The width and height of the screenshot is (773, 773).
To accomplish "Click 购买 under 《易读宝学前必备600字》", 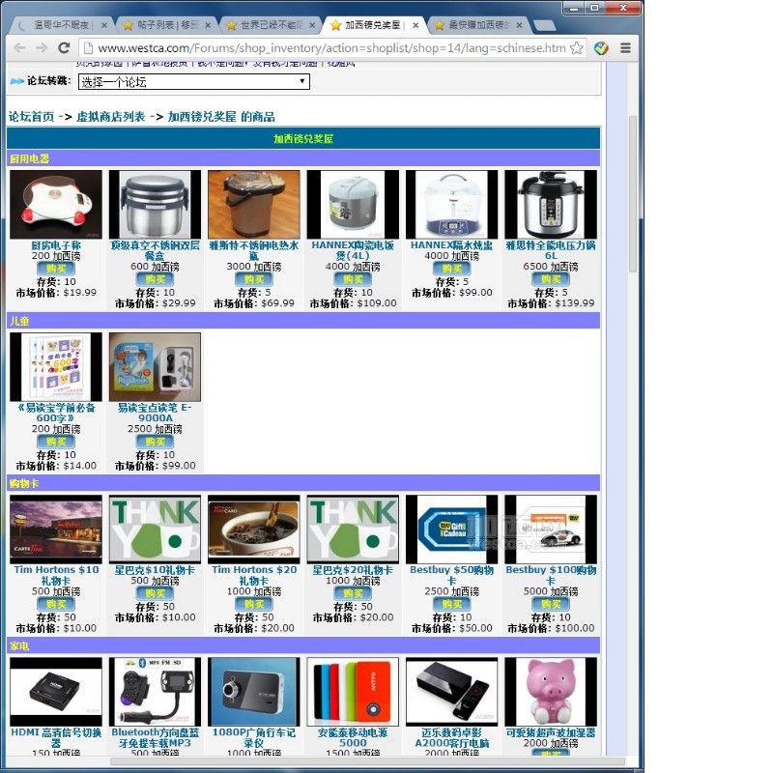I will [x=56, y=442].
